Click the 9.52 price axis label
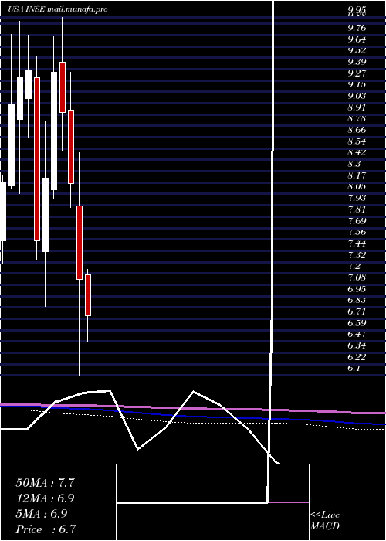Screen dimensions: 386x541 pyautogui.click(x=357, y=51)
